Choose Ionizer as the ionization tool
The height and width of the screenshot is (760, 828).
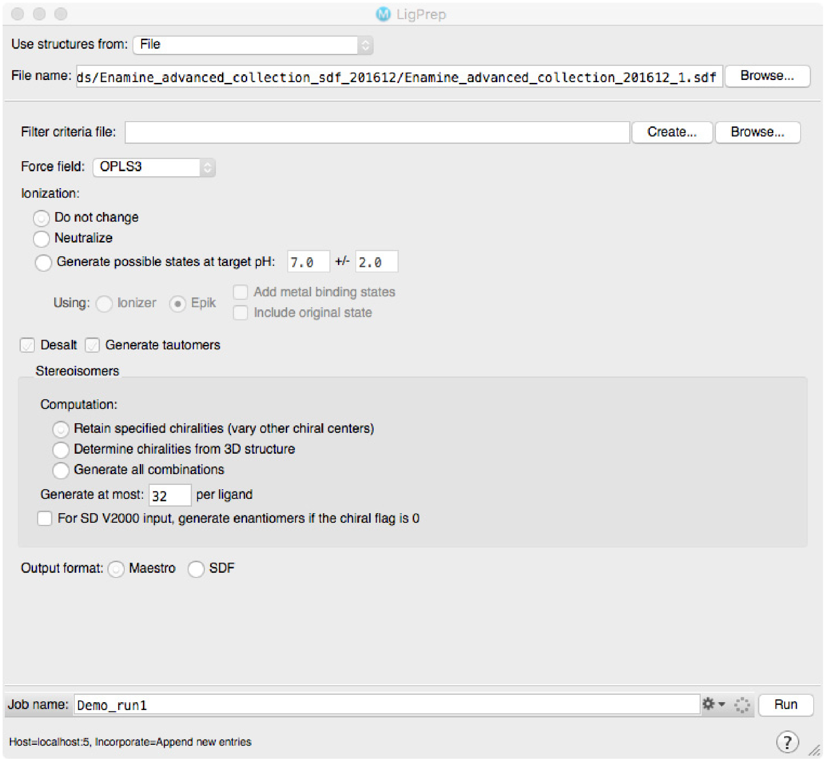point(104,303)
